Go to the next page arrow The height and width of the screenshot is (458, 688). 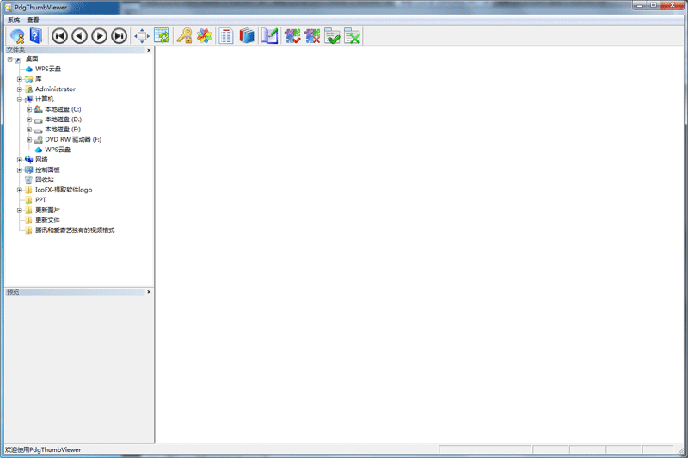[99, 36]
